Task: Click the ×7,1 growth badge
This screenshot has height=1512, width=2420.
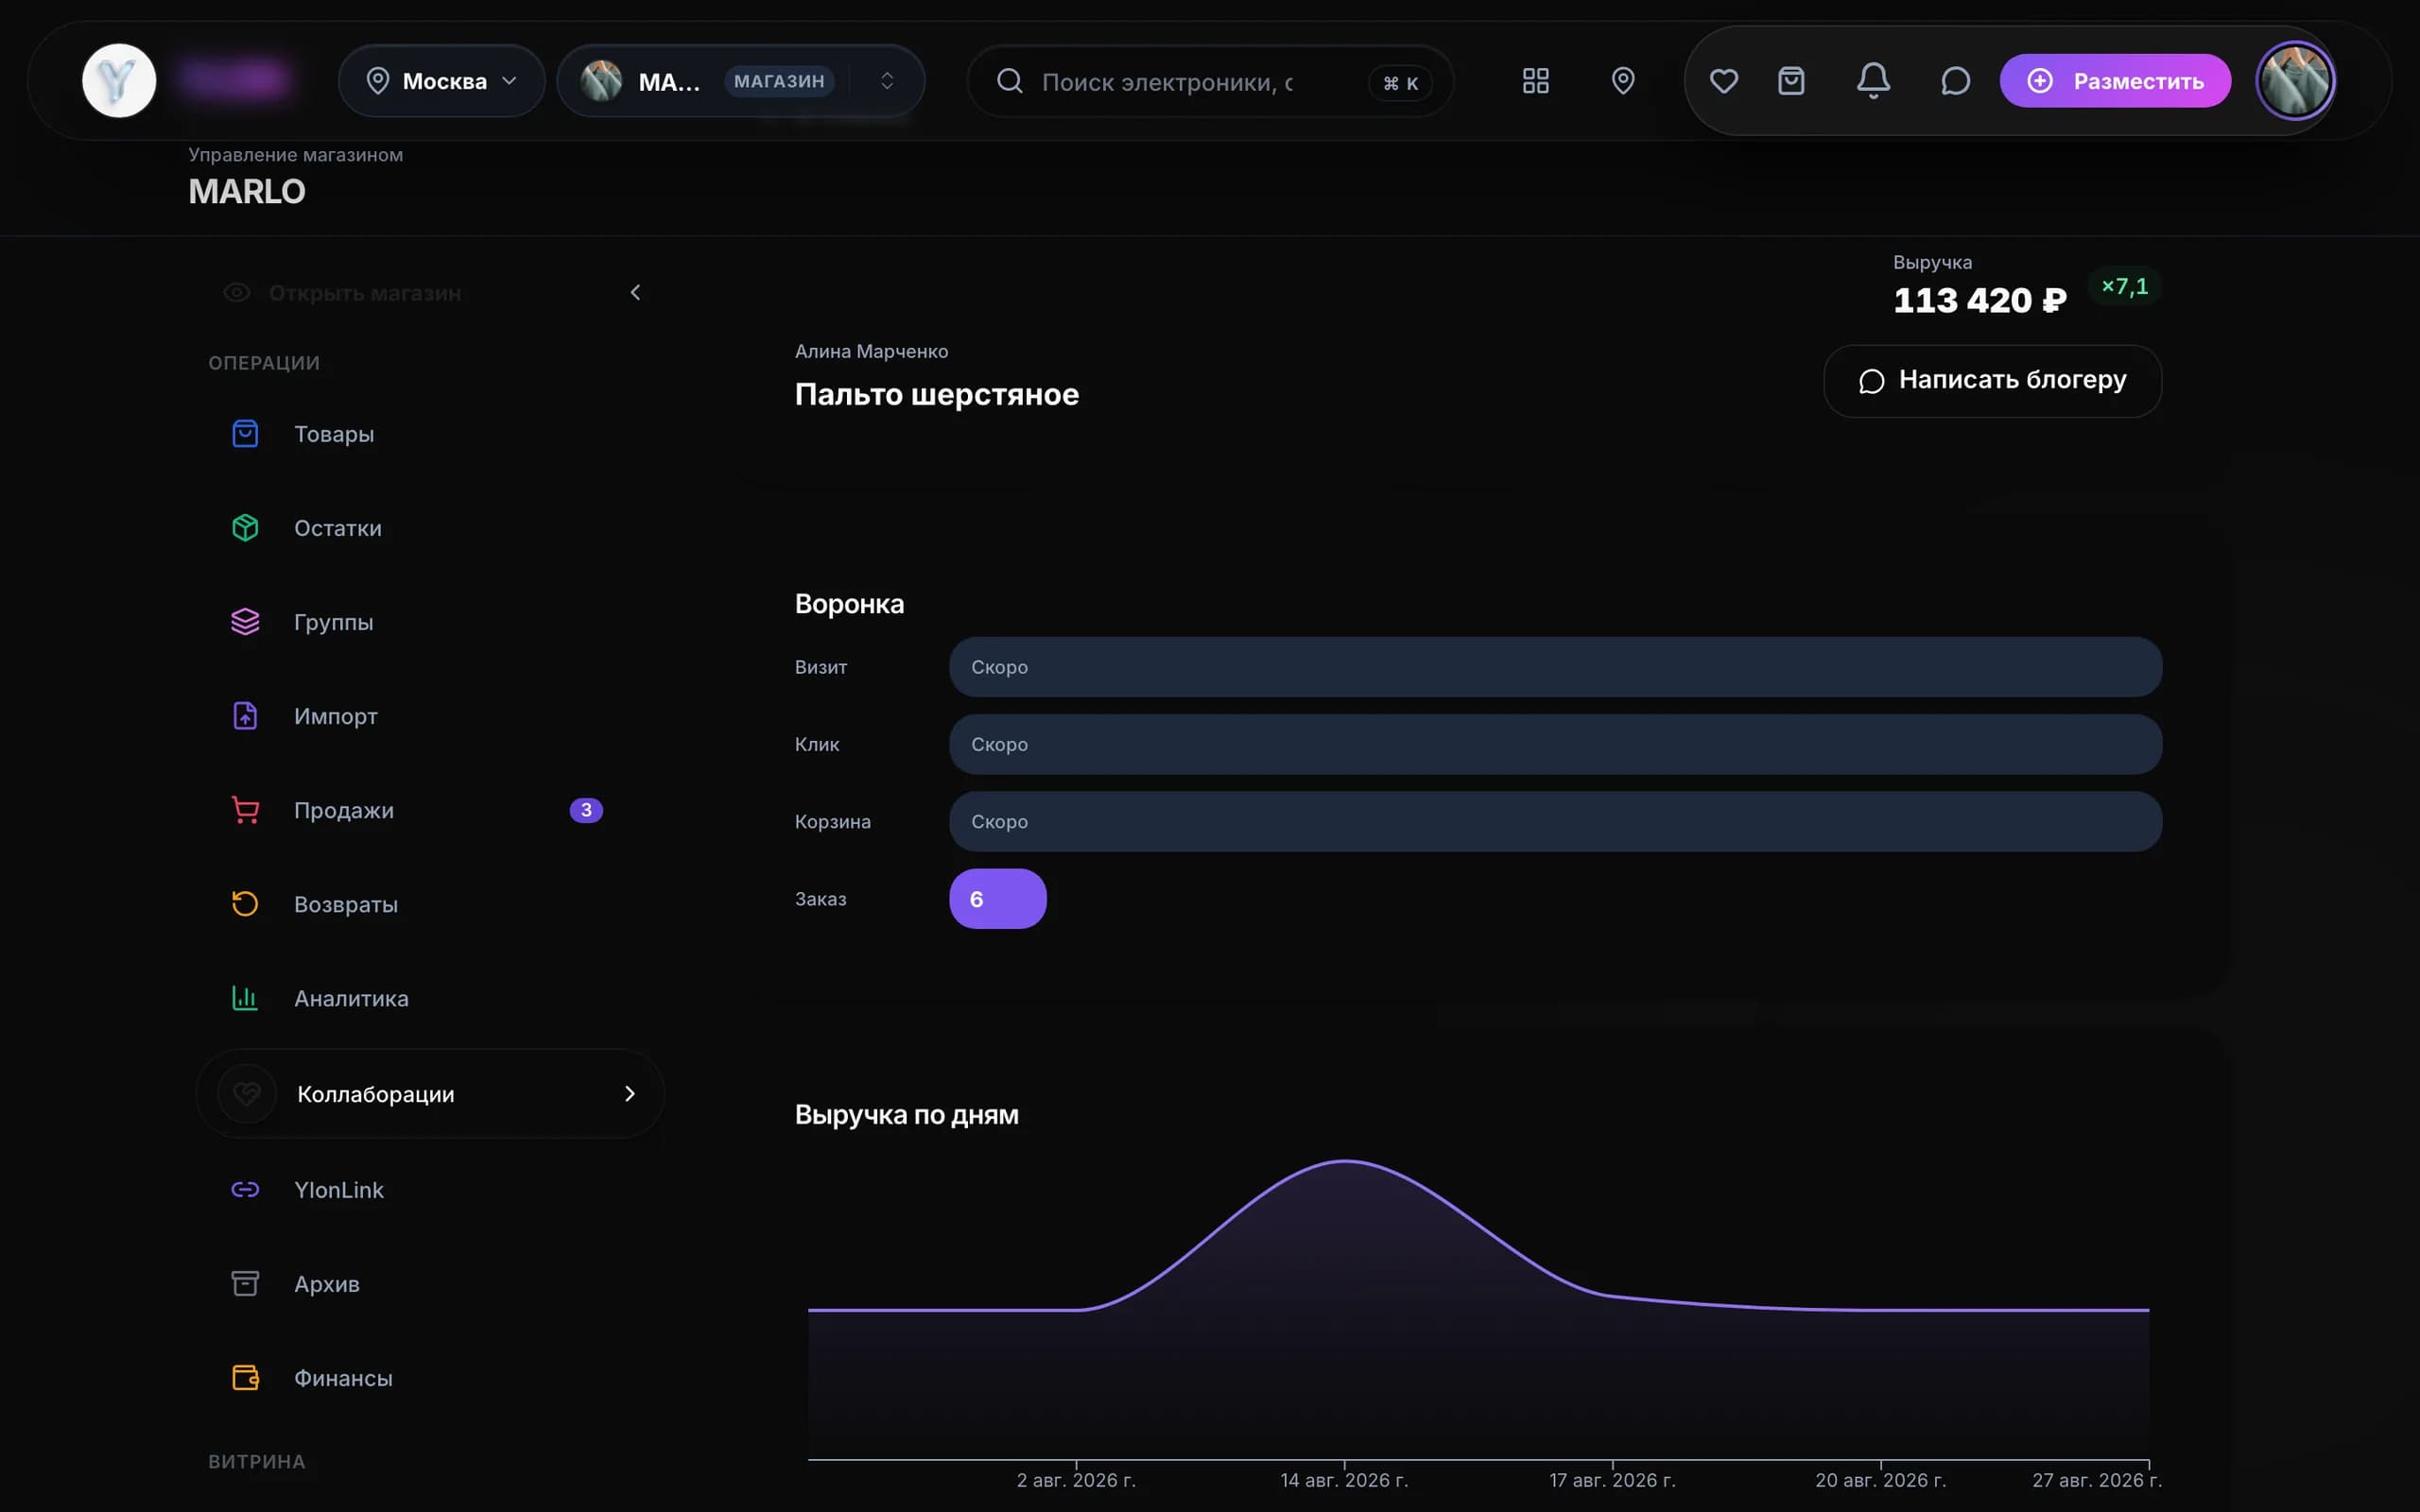Action: (2124, 287)
